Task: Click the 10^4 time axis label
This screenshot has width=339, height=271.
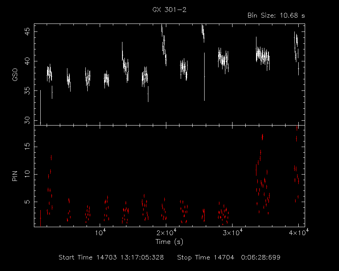Action: pyautogui.click(x=101, y=233)
